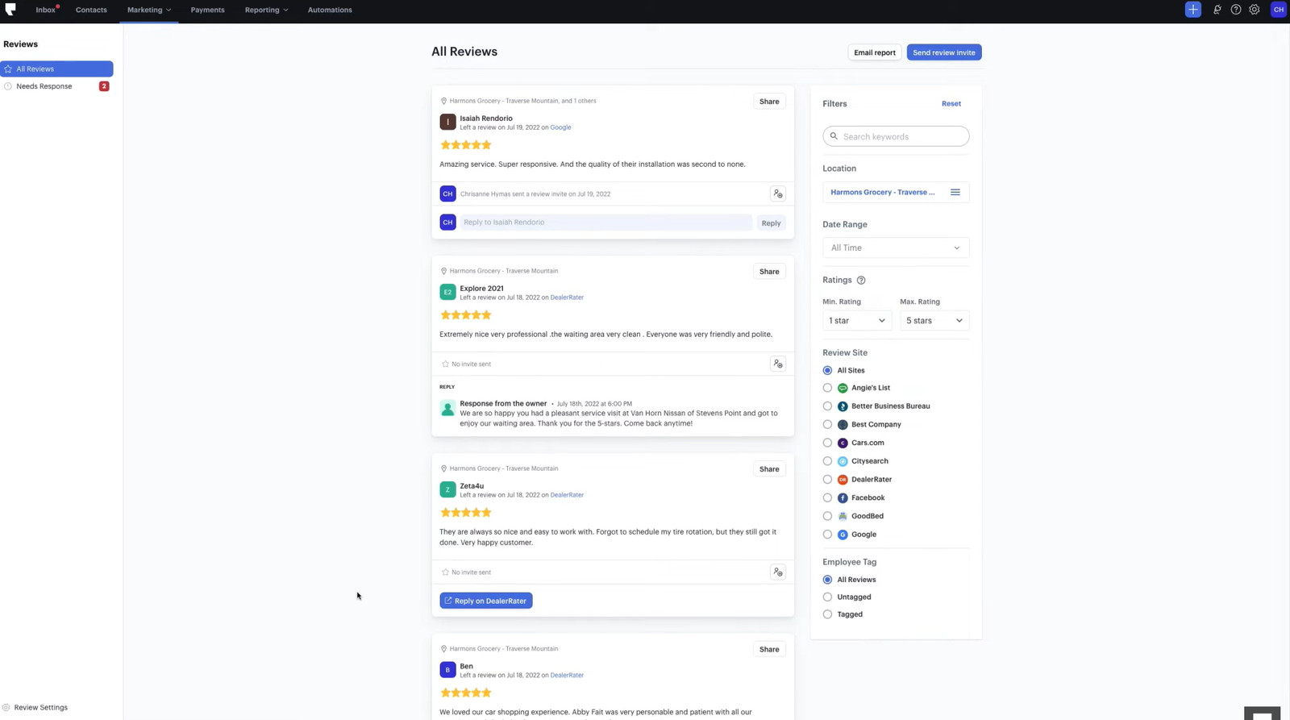1290x720 pixels.
Task: Click five-star rating on Isaiah Rendorio review
Action: (466, 145)
